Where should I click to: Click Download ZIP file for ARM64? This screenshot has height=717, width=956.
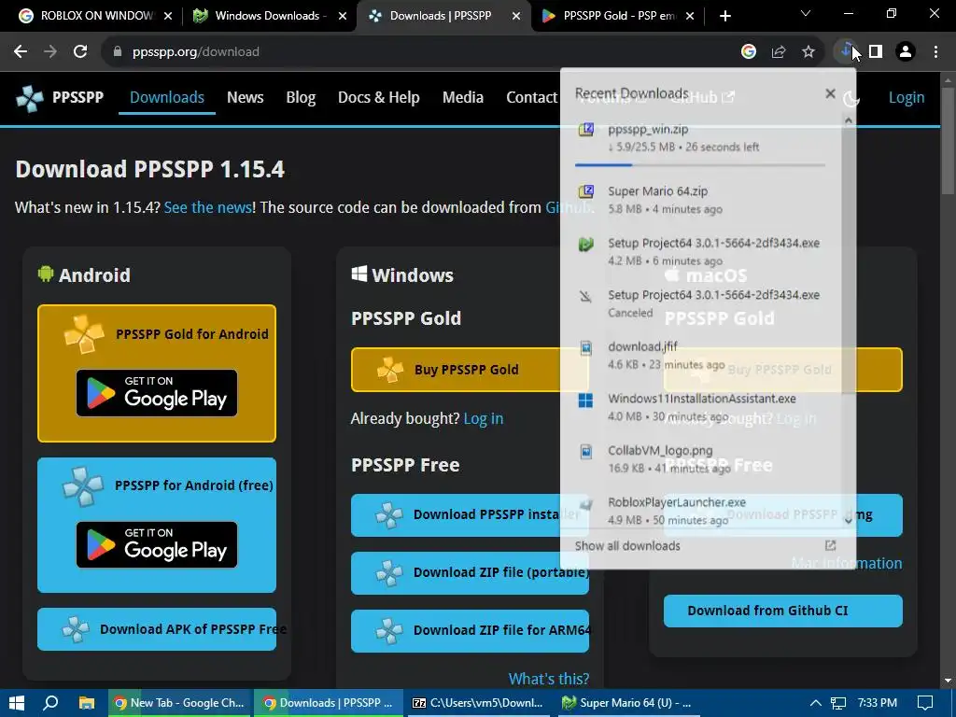pyautogui.click(x=470, y=631)
